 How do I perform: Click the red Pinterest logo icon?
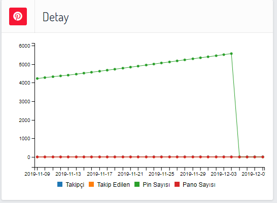pyautogui.click(x=18, y=16)
